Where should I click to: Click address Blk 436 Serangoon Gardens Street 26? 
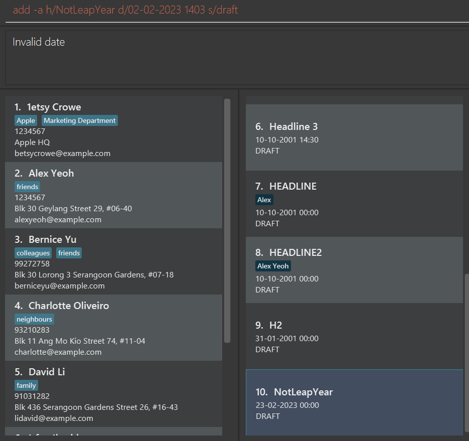96,407
